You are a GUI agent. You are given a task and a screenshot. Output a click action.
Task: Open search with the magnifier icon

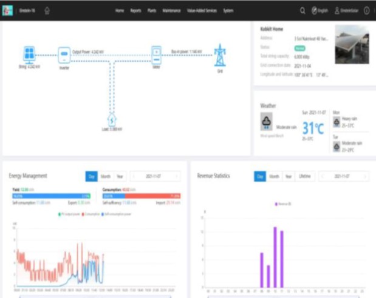303,10
